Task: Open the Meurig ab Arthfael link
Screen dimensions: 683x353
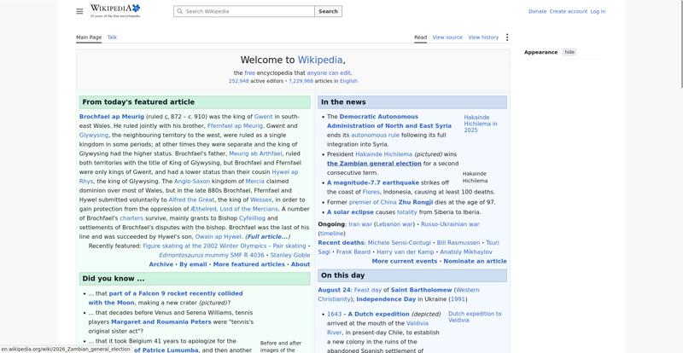Action: (x=255, y=153)
